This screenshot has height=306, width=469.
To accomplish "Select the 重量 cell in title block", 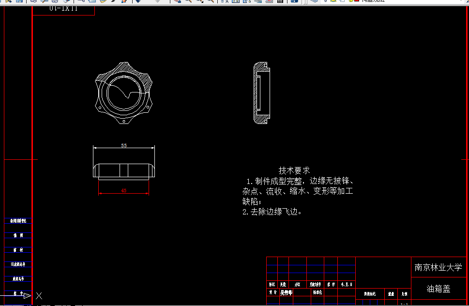I will coord(391,294).
